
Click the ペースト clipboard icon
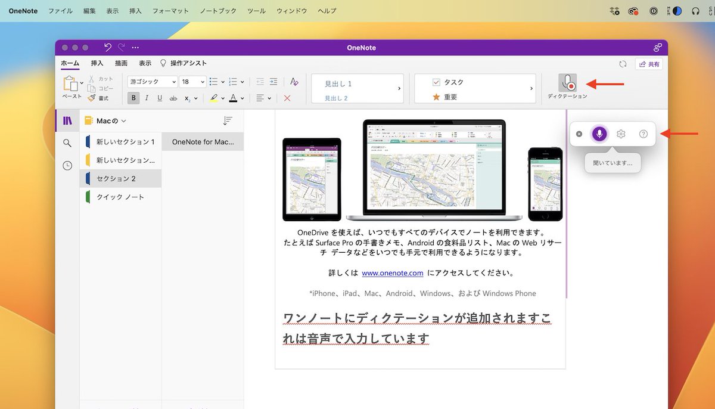point(70,83)
